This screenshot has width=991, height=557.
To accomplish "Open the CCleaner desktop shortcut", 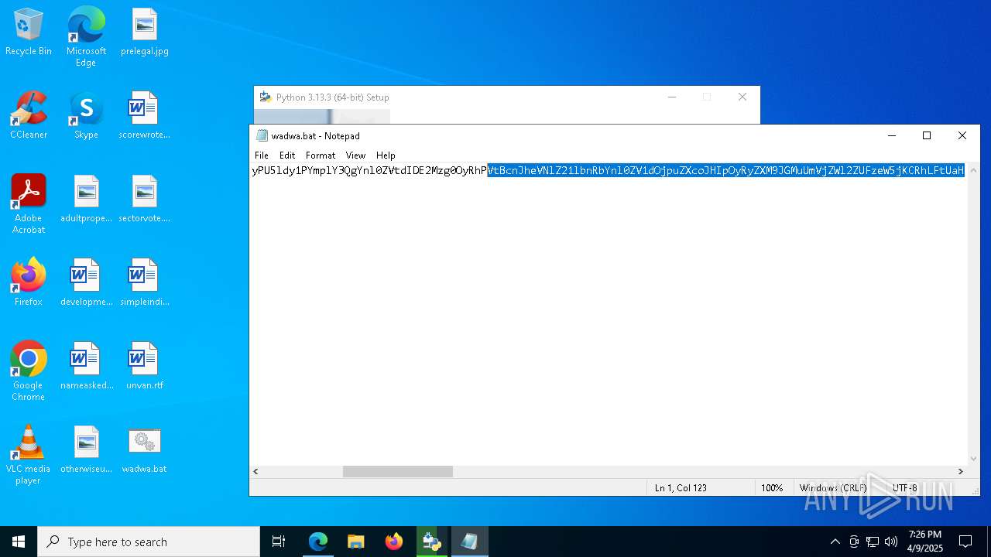I will [29, 116].
